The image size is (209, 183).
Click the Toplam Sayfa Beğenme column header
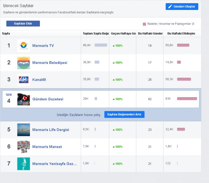(x=95, y=33)
